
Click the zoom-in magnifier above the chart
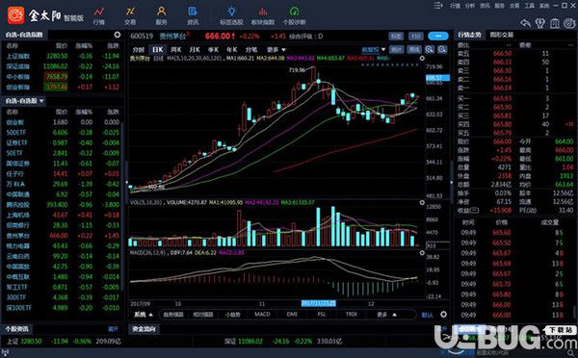[x=430, y=50]
